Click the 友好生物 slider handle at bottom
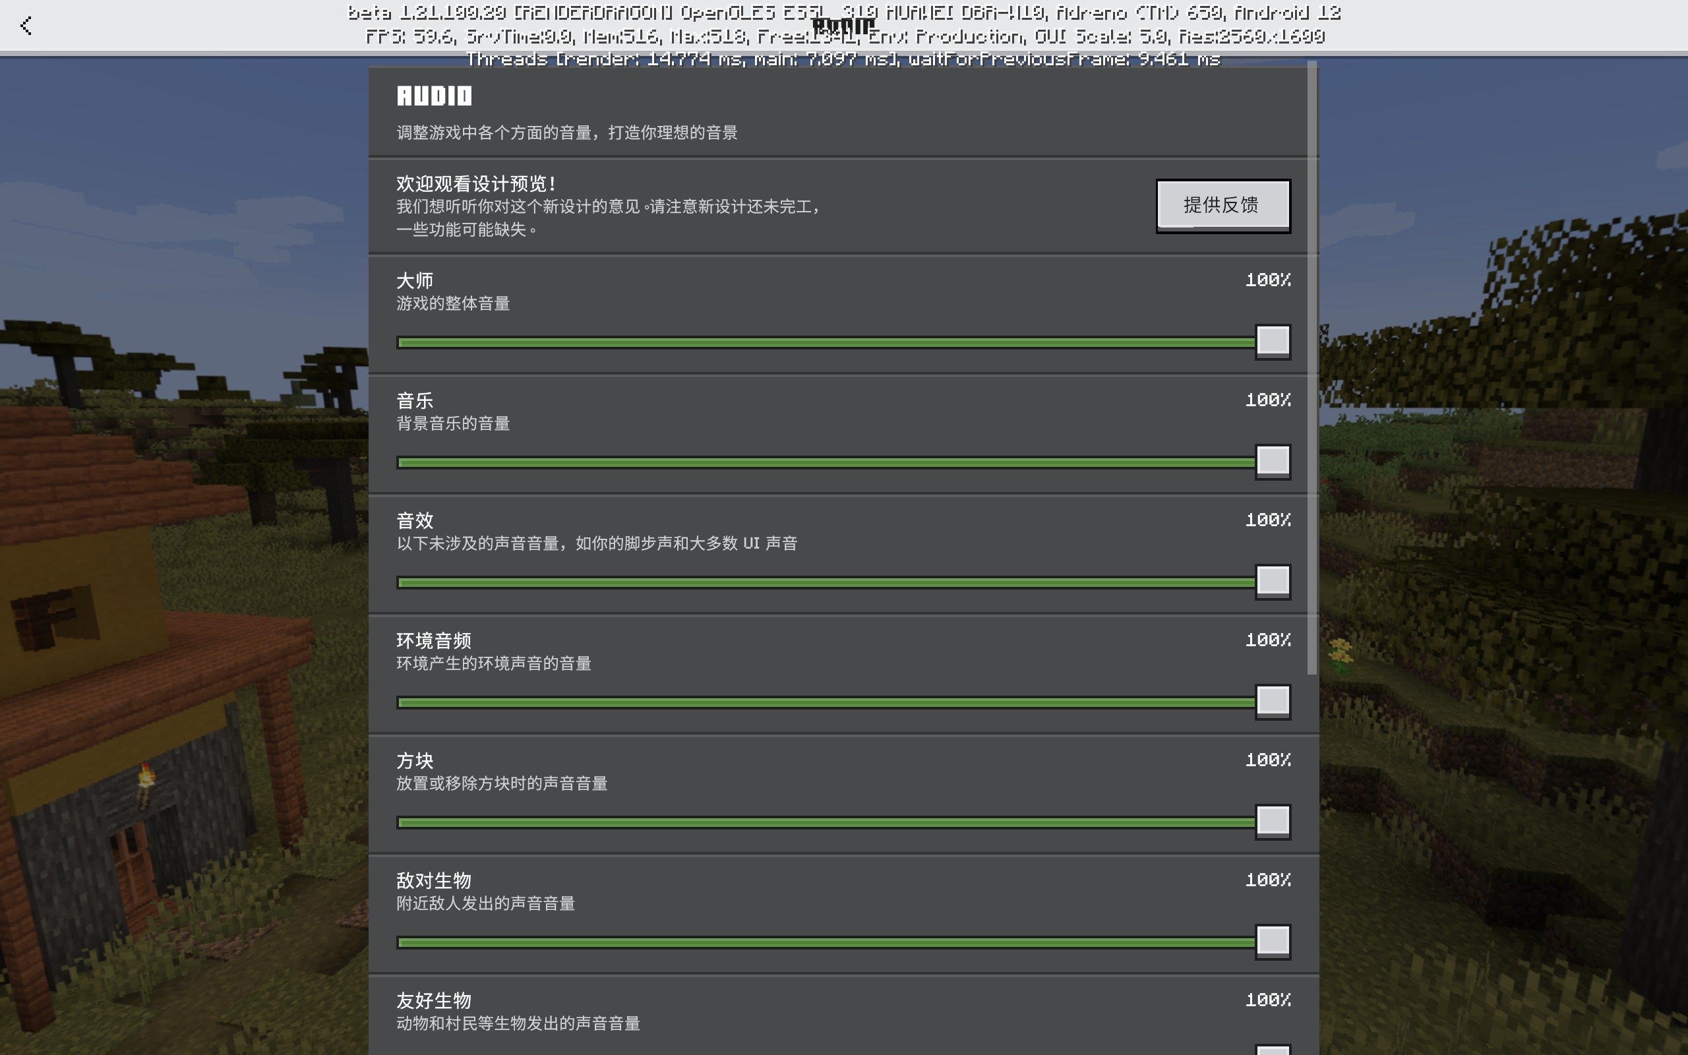The width and height of the screenshot is (1688, 1055). [x=1273, y=1050]
